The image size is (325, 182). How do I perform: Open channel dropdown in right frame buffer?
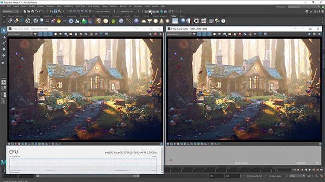coord(179,34)
